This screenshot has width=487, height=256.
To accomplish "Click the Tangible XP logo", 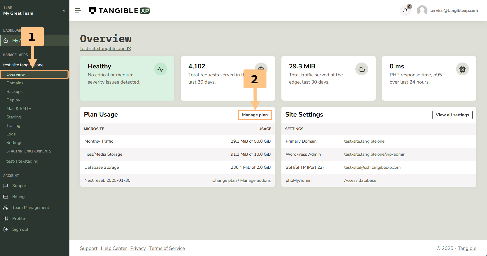I will pyautogui.click(x=119, y=11).
